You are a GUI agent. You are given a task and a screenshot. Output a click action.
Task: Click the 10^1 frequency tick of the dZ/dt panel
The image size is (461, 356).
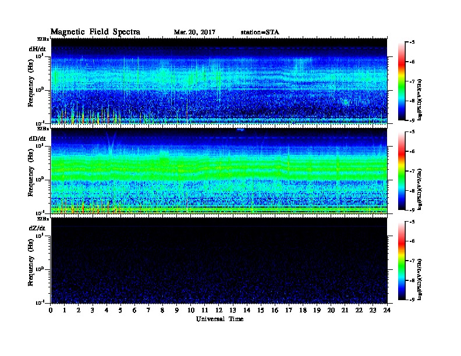tap(40, 236)
